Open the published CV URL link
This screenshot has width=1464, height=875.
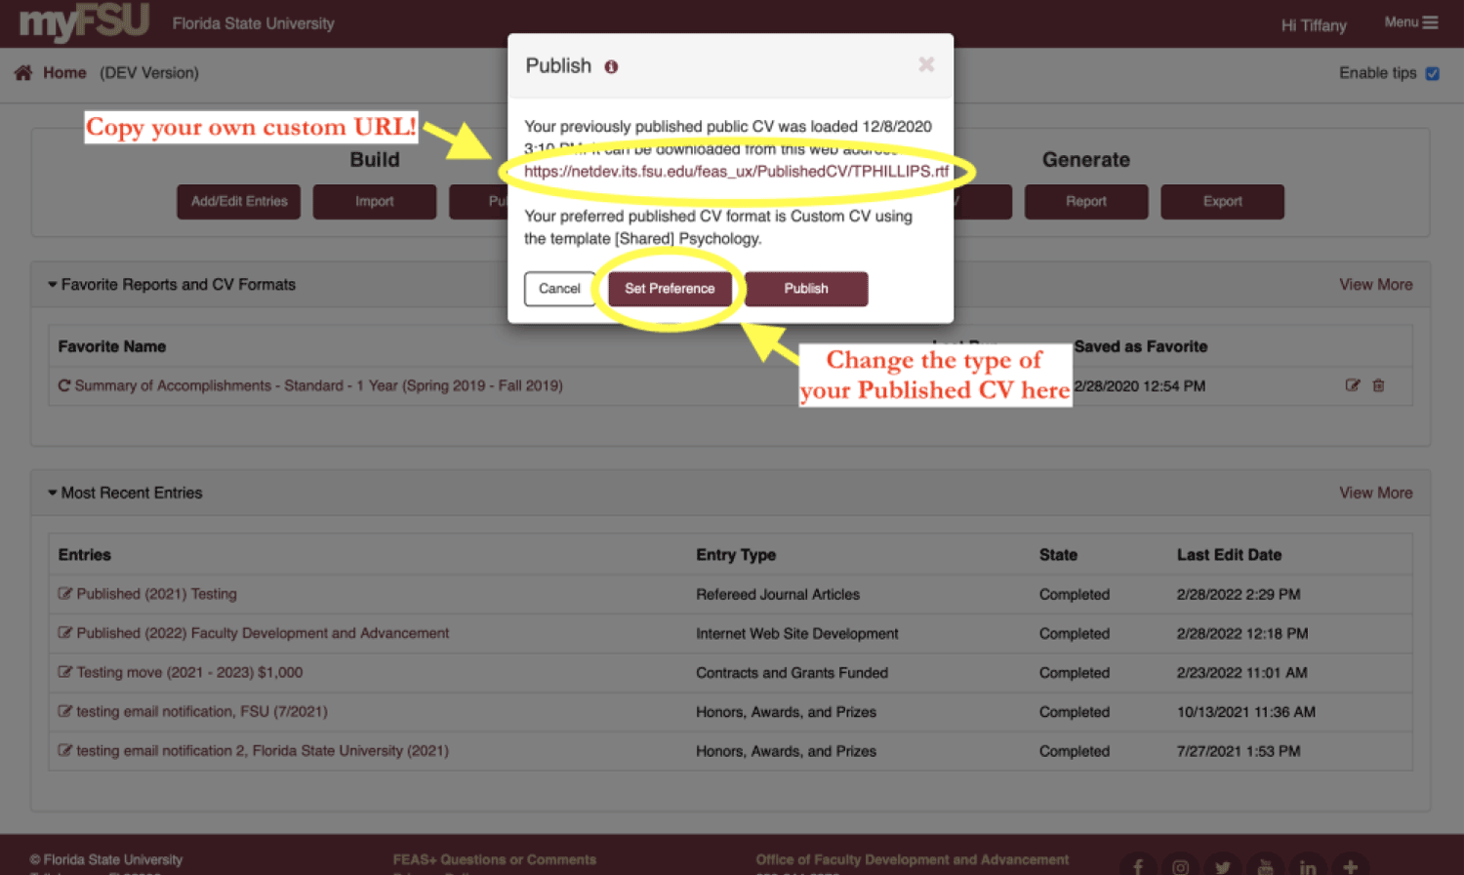pyautogui.click(x=735, y=172)
